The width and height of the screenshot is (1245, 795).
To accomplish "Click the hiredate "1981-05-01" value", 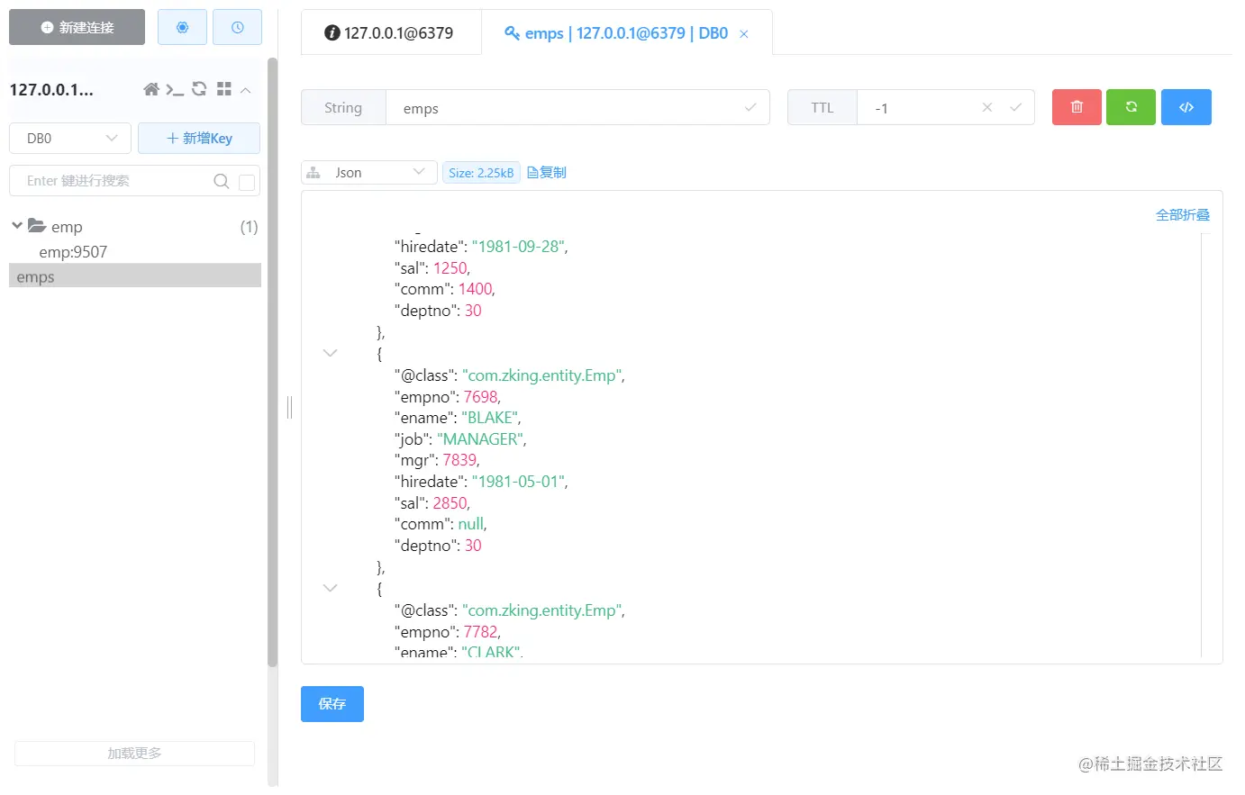I will (x=519, y=482).
